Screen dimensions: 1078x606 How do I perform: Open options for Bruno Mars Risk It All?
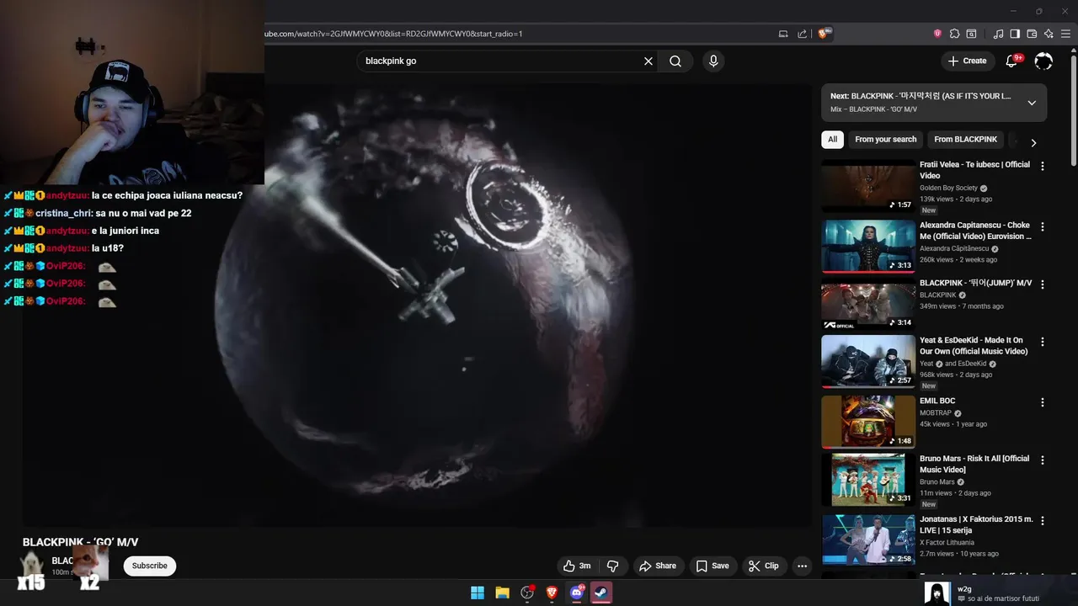pyautogui.click(x=1043, y=460)
